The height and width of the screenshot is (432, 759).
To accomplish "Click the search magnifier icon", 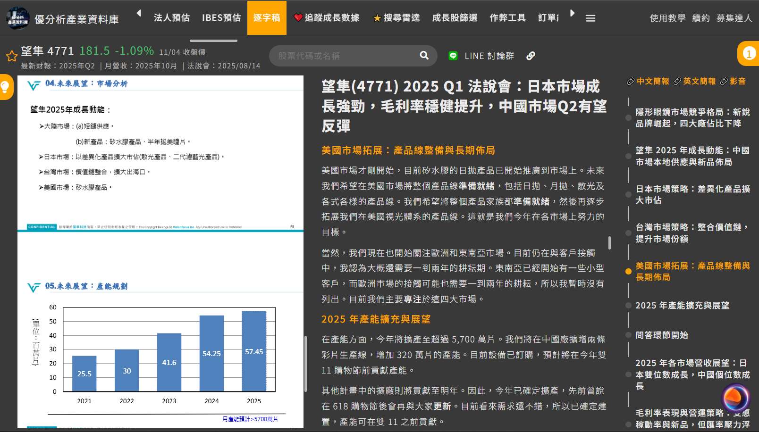I will coord(424,56).
